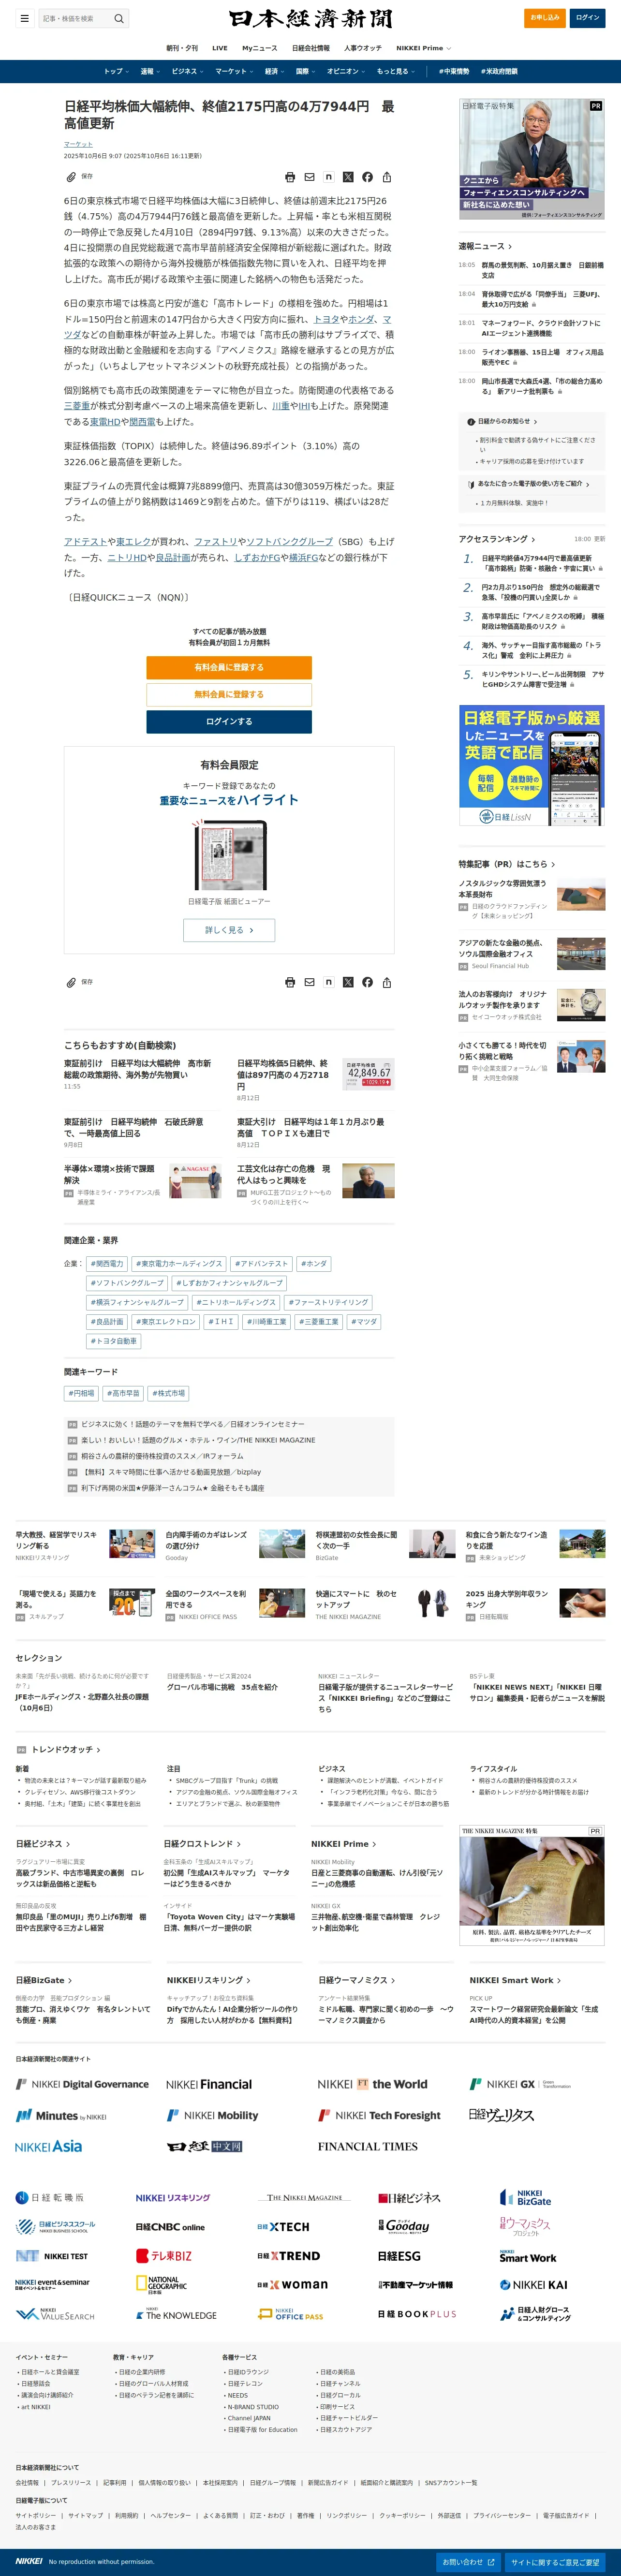621x2576 pixels.
Task: Click print icon below the 紙面ビューアー promo
Action: [290, 982]
